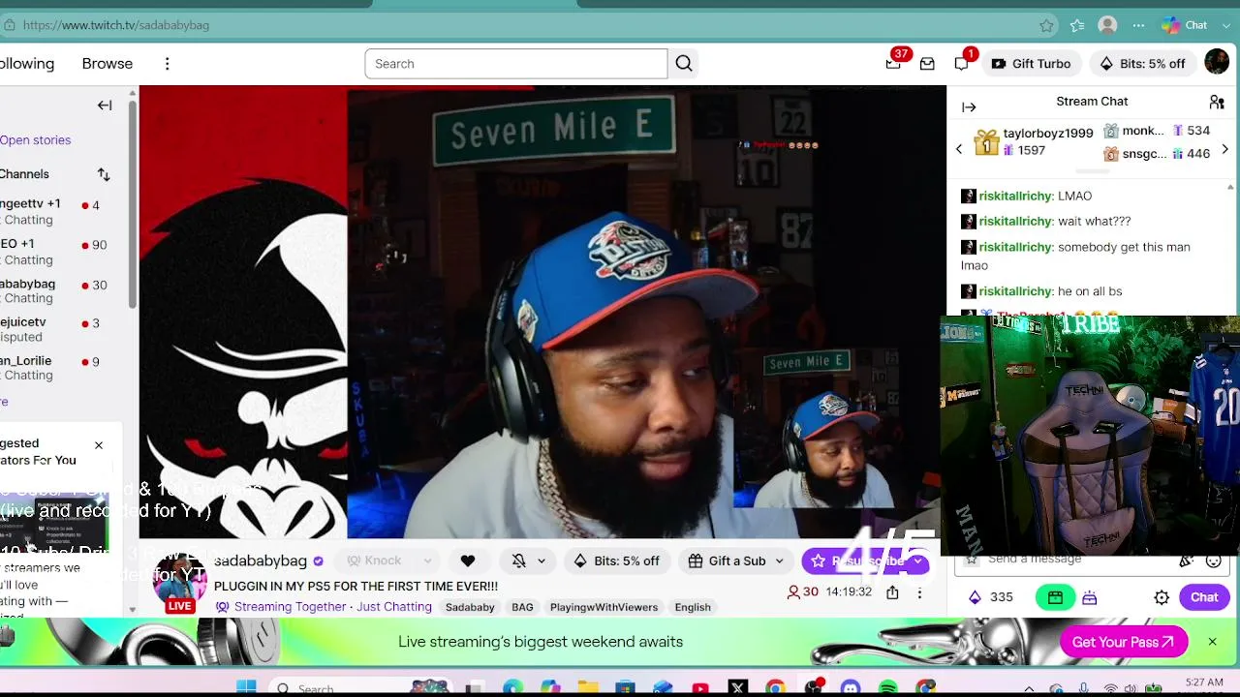Show next gift leaderboard entry
This screenshot has width=1240, height=697.
click(x=1225, y=149)
